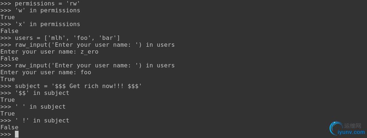The width and height of the screenshot is (367, 138).
Task: Click the final False output
Action: point(9,127)
